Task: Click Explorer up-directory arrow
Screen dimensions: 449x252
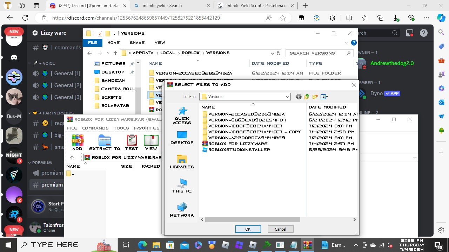Action: pyautogui.click(x=115, y=53)
